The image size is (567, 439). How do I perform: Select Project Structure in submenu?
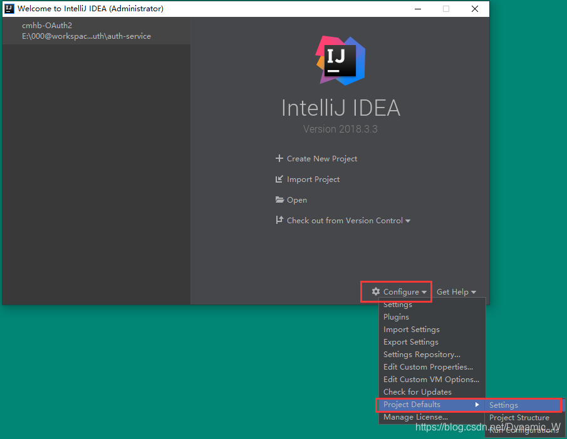tap(523, 418)
